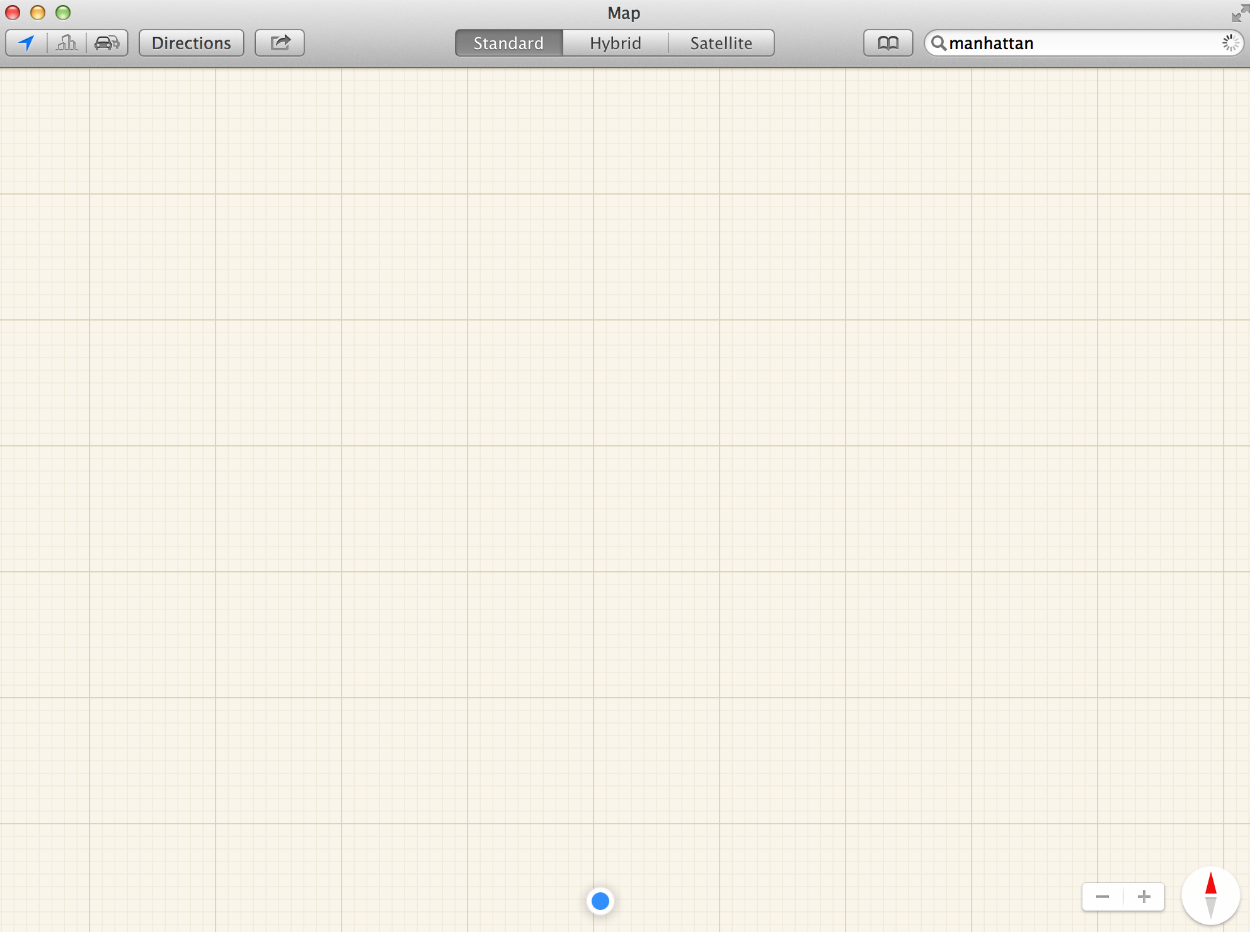Zoom in with the plus button

1144,896
